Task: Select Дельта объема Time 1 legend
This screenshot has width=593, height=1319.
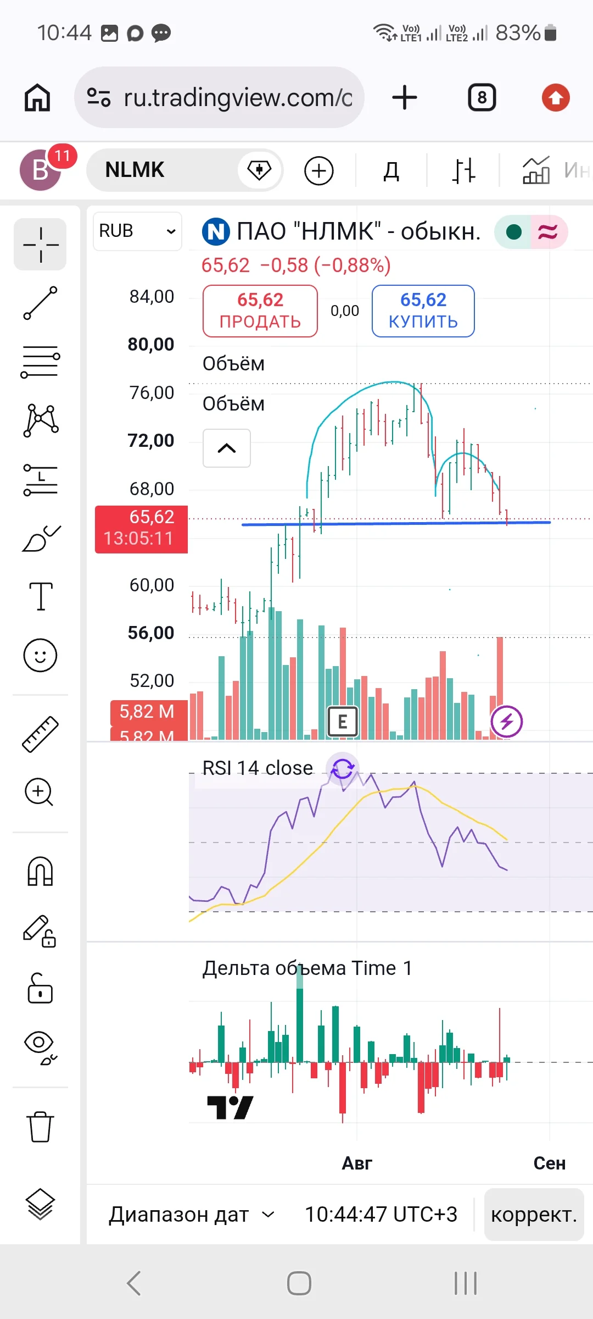Action: pyautogui.click(x=307, y=968)
